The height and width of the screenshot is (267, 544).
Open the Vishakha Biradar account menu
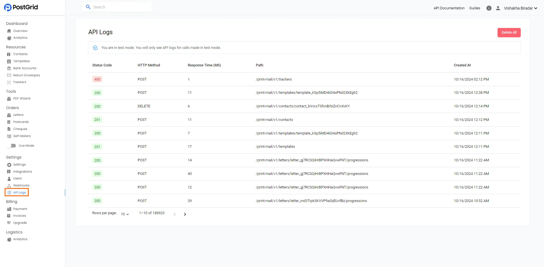pyautogui.click(x=520, y=8)
